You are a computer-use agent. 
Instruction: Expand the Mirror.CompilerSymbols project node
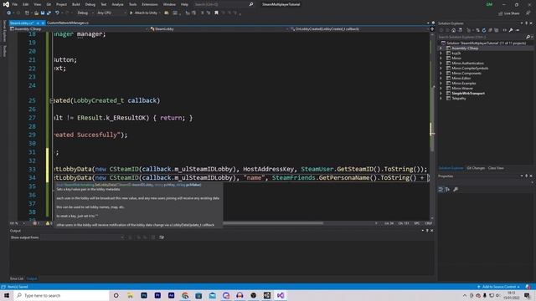click(x=441, y=69)
